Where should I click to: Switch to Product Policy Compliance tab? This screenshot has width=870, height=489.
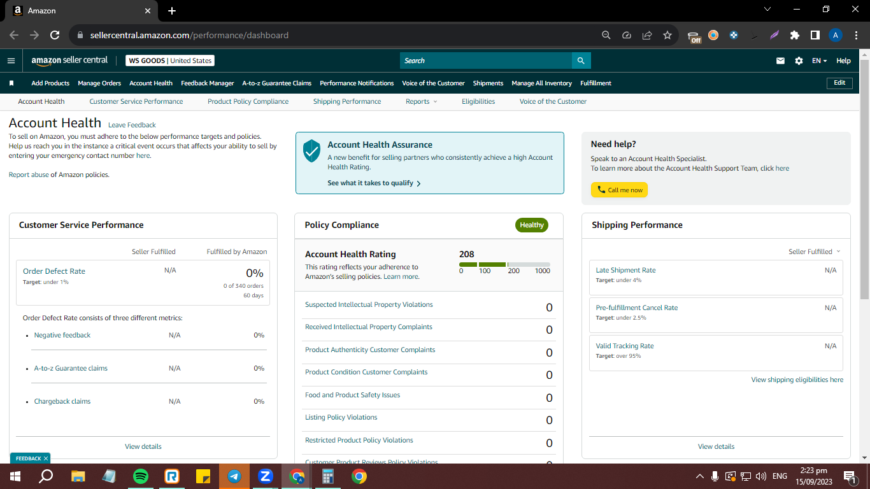pos(248,101)
